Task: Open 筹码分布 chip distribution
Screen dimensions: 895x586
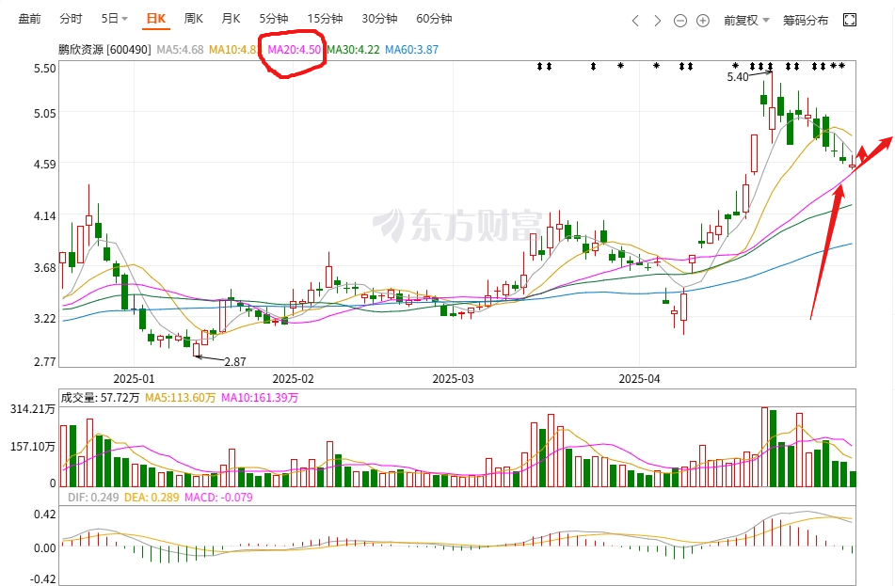Action: click(806, 21)
